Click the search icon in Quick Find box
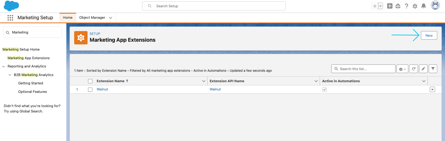445x141 pixels. (8, 32)
